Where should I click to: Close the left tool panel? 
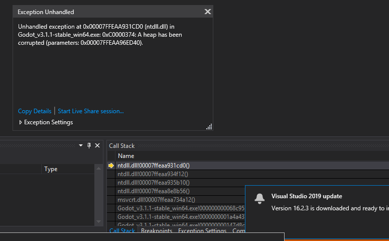click(x=97, y=145)
